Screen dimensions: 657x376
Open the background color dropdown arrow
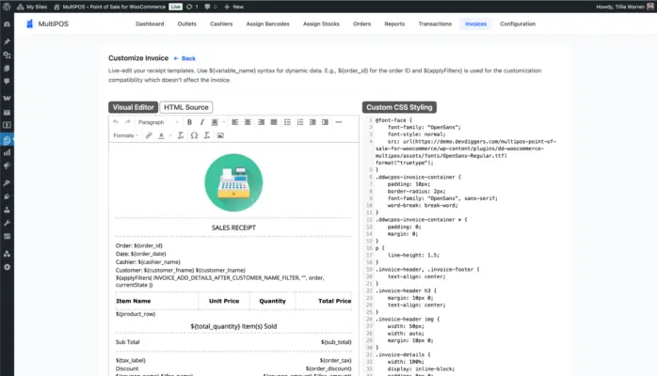point(224,122)
